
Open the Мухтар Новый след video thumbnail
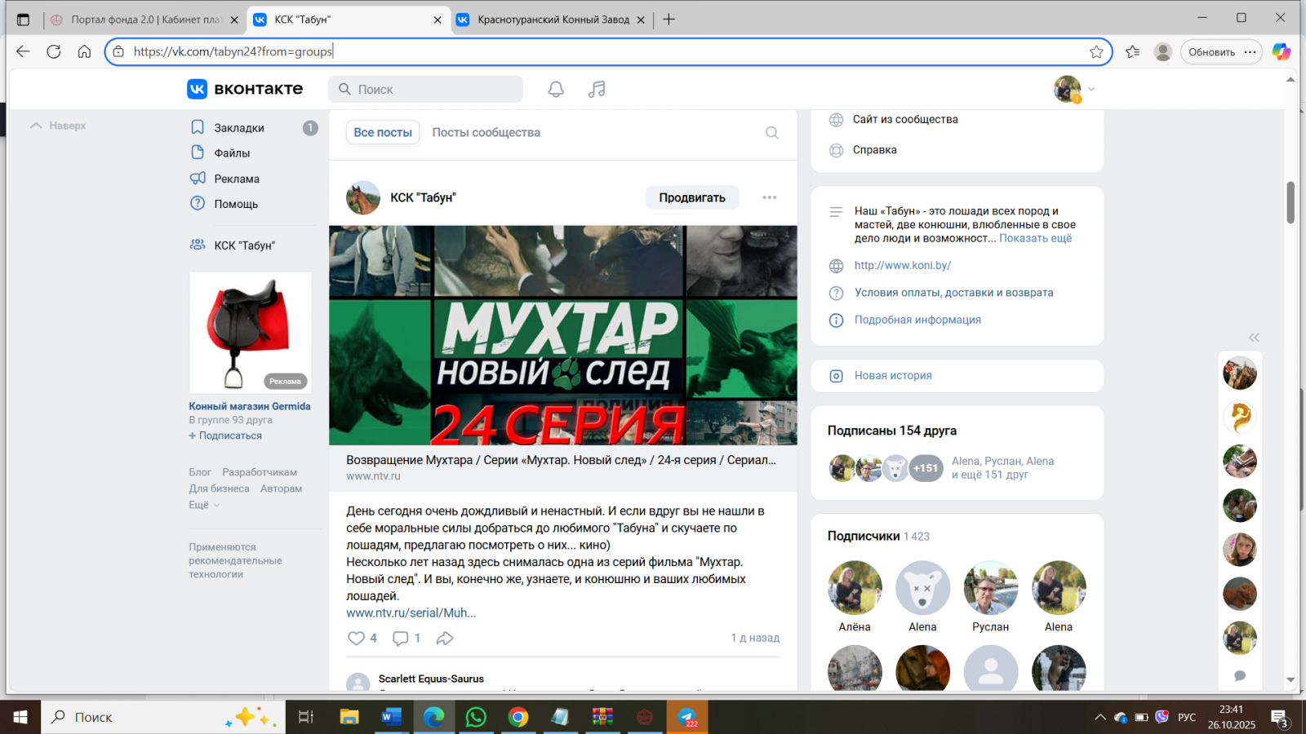coord(562,335)
